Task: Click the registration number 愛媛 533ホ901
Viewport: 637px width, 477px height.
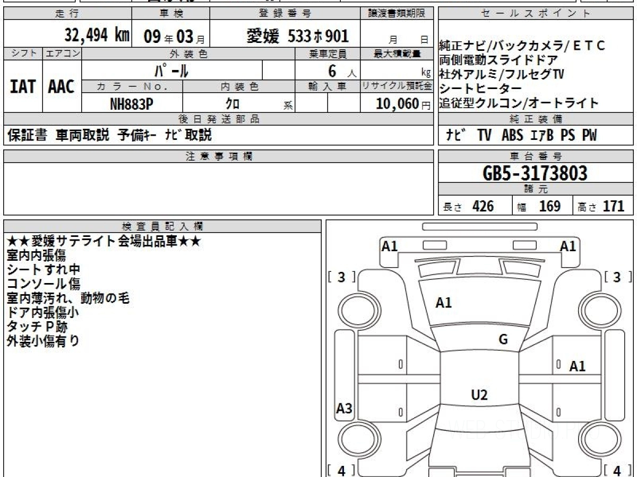Action: point(298,36)
